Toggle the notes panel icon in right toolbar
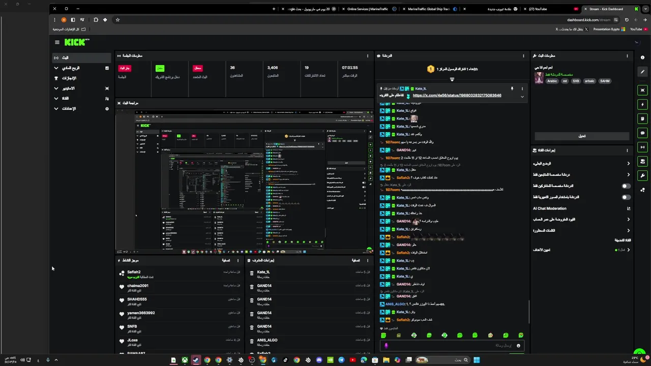This screenshot has width=651, height=366. [643, 118]
